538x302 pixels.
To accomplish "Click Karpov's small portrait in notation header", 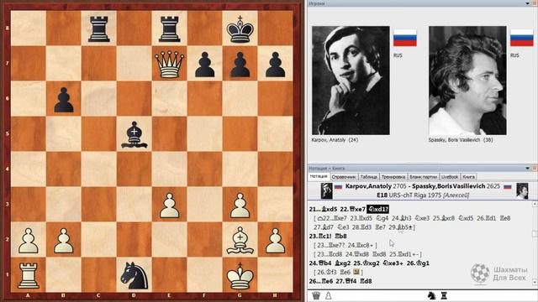I will 326,190.
